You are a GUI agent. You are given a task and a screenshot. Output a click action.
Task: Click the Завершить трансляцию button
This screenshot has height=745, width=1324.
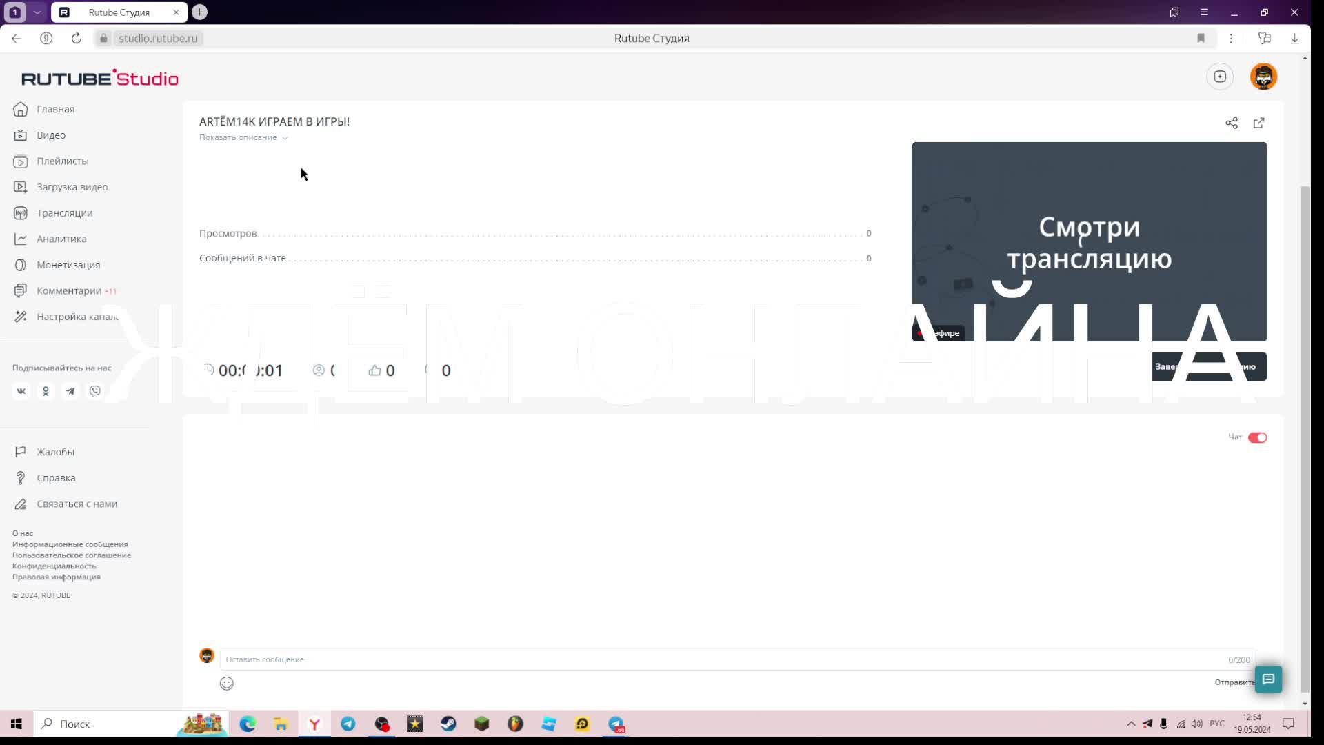1209,366
